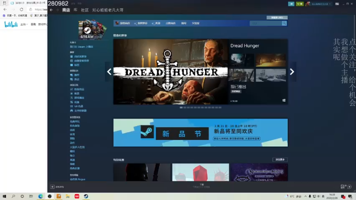This screenshot has height=200, width=356.
Task: Open the green notifications envelope button
Action: [x=299, y=4]
